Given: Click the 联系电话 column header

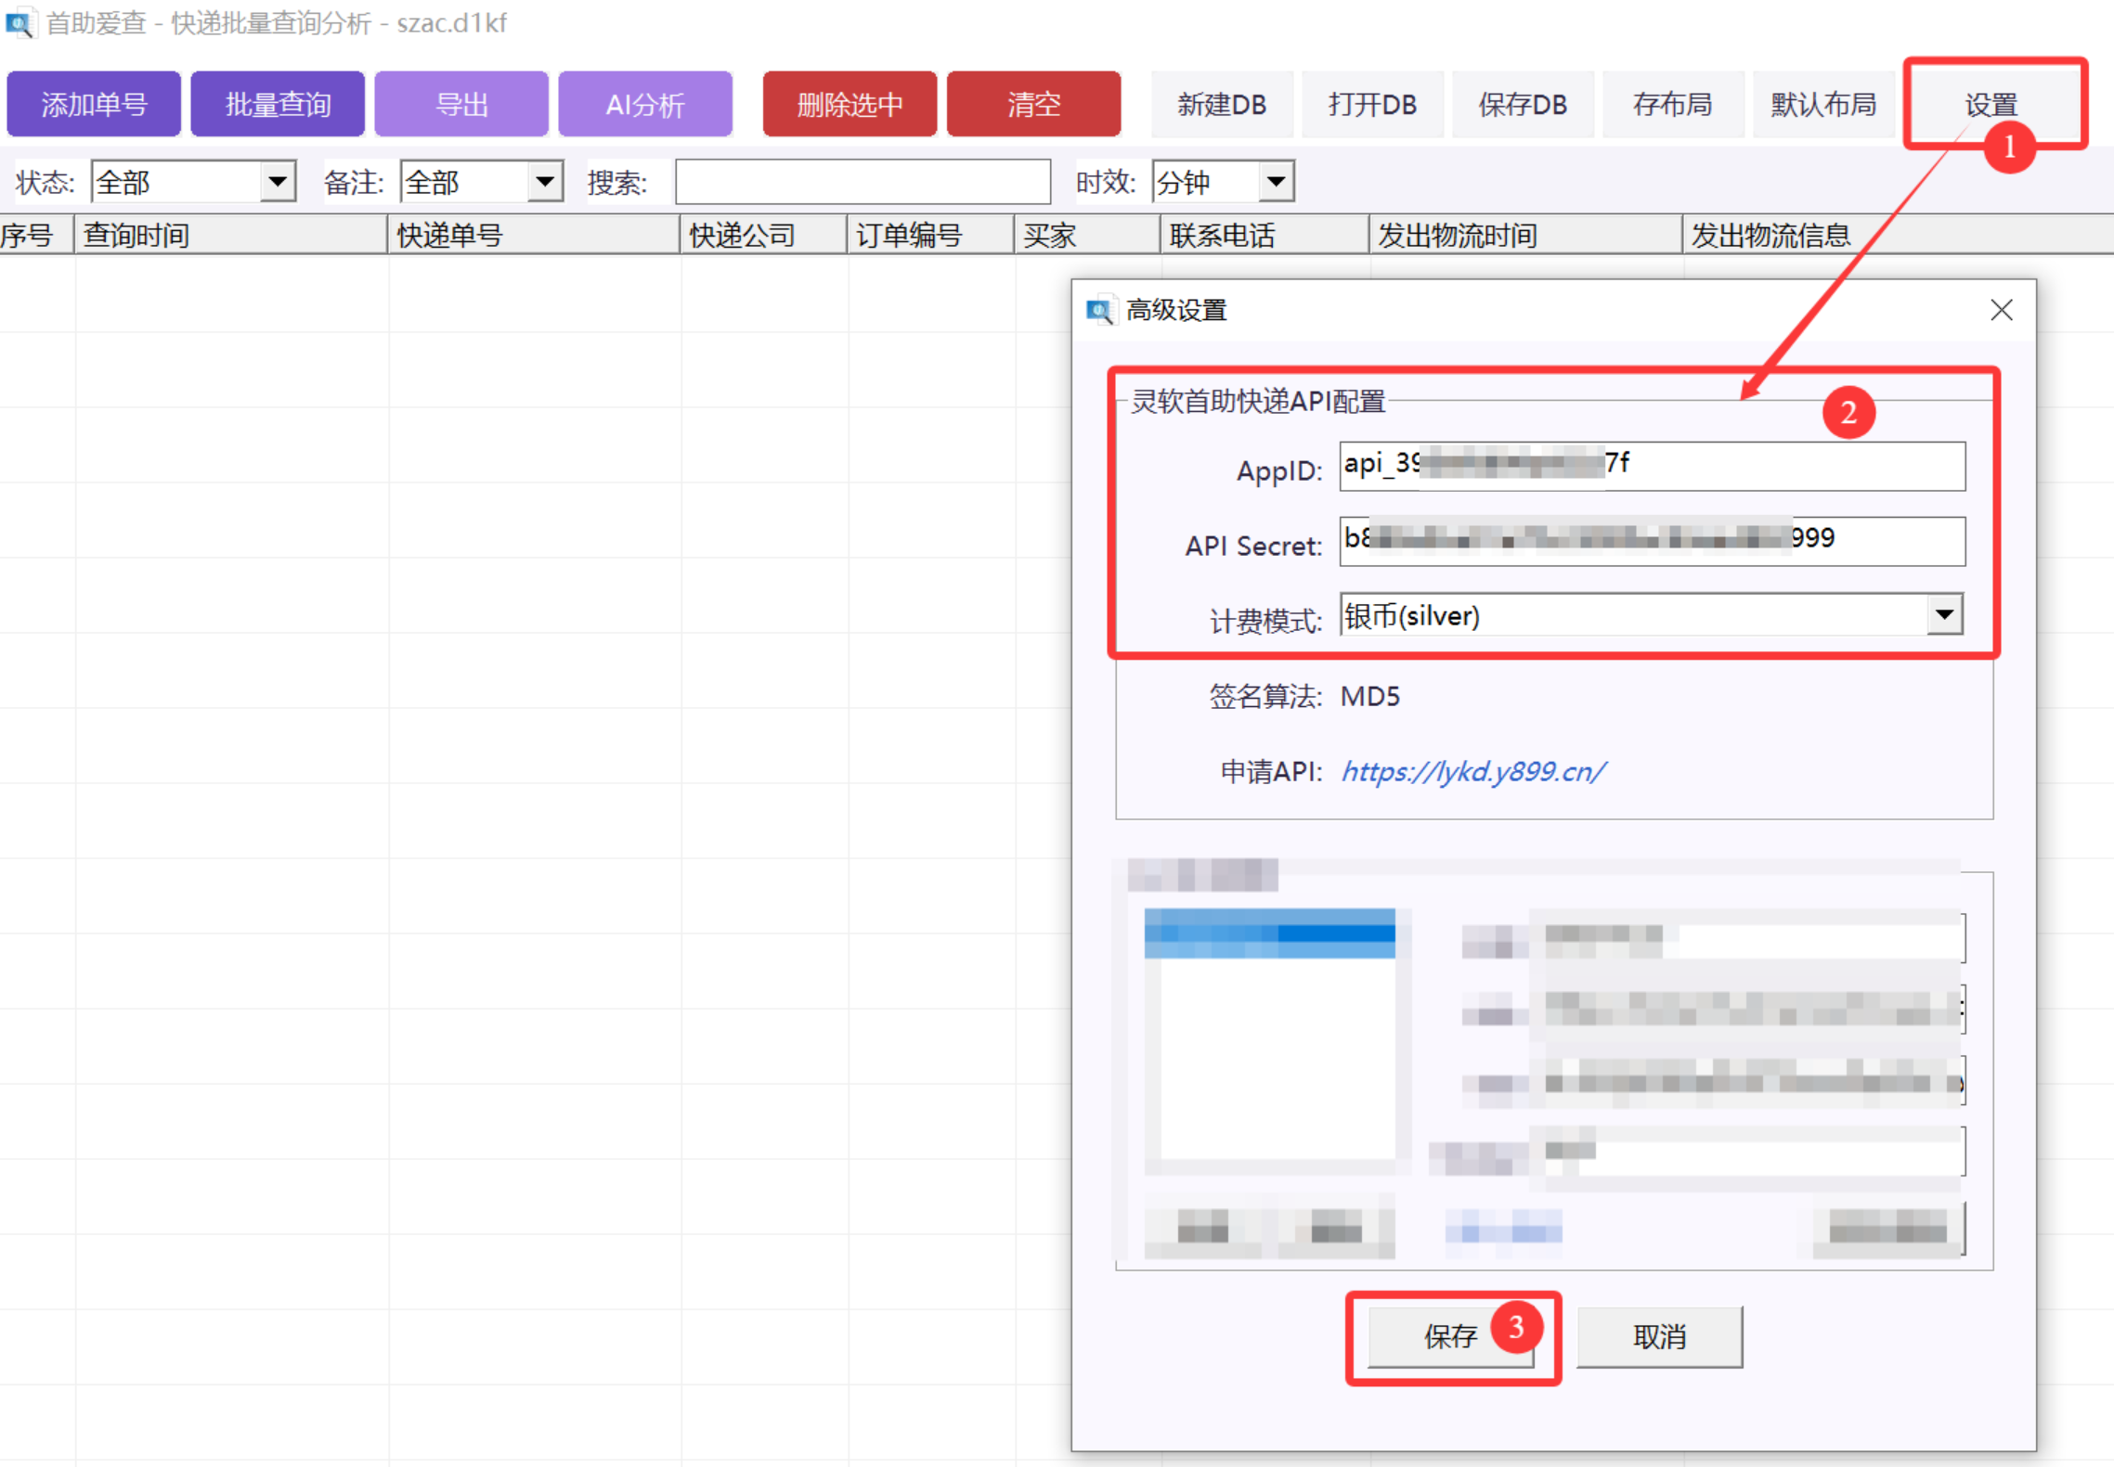Looking at the screenshot, I should point(1265,235).
